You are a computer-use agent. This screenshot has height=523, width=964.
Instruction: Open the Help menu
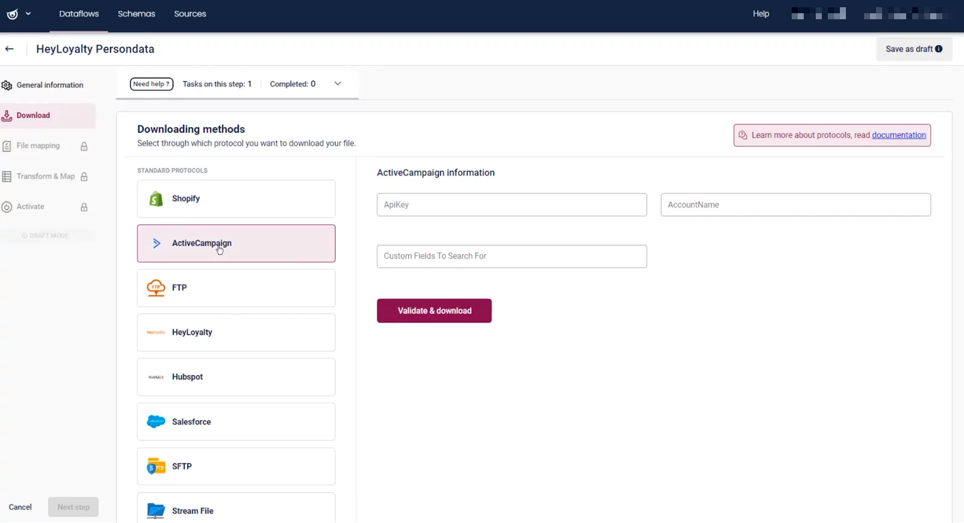tap(761, 13)
